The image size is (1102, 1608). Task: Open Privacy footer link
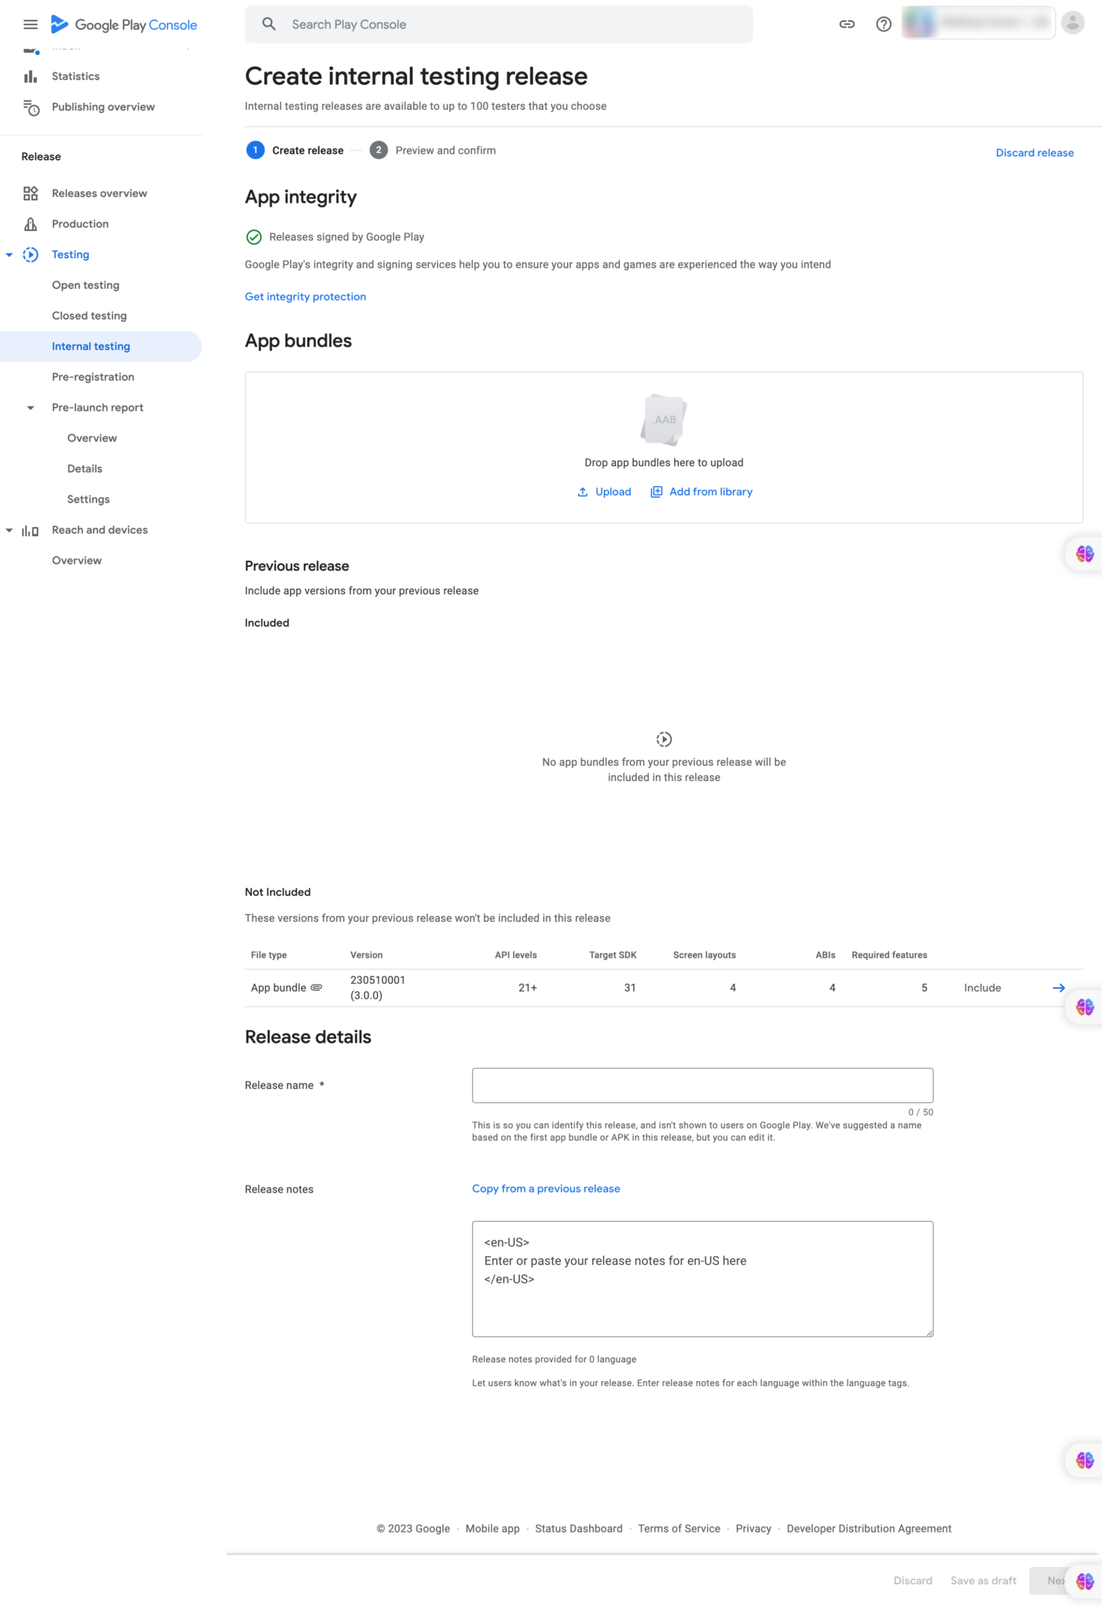[753, 1529]
